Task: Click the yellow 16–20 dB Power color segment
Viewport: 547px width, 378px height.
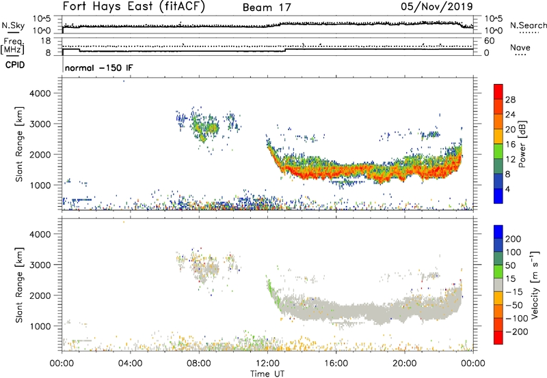Action: [x=498, y=136]
